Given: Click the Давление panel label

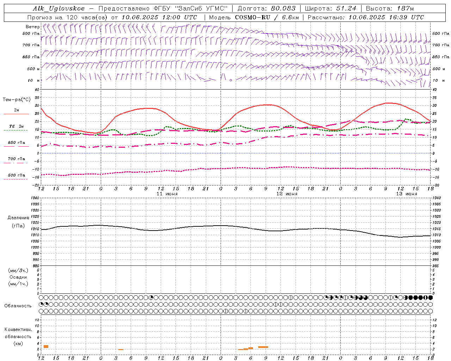Looking at the screenshot, I should tap(18, 218).
